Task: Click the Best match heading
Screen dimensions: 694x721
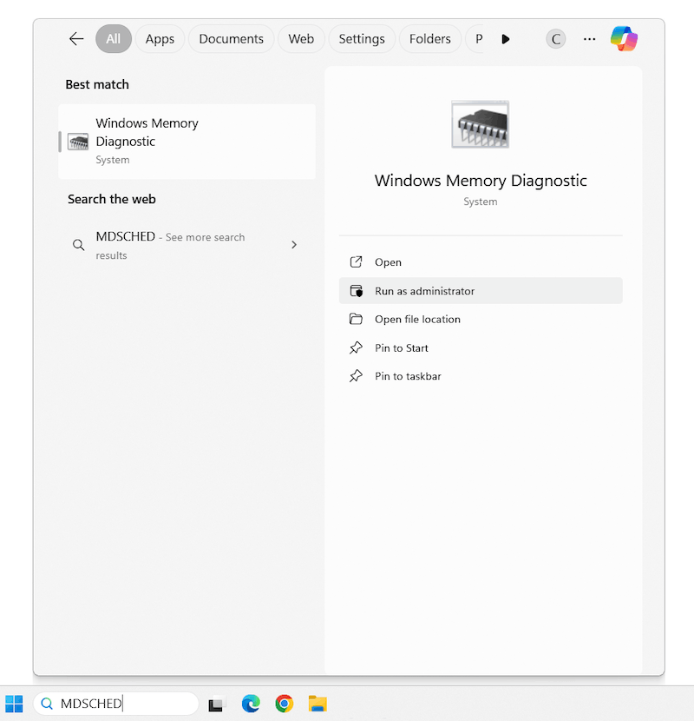Action: click(x=97, y=84)
